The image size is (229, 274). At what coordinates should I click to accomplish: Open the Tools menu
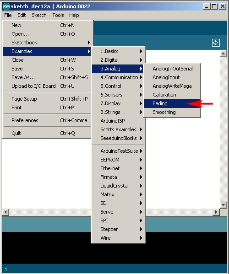tap(58, 15)
